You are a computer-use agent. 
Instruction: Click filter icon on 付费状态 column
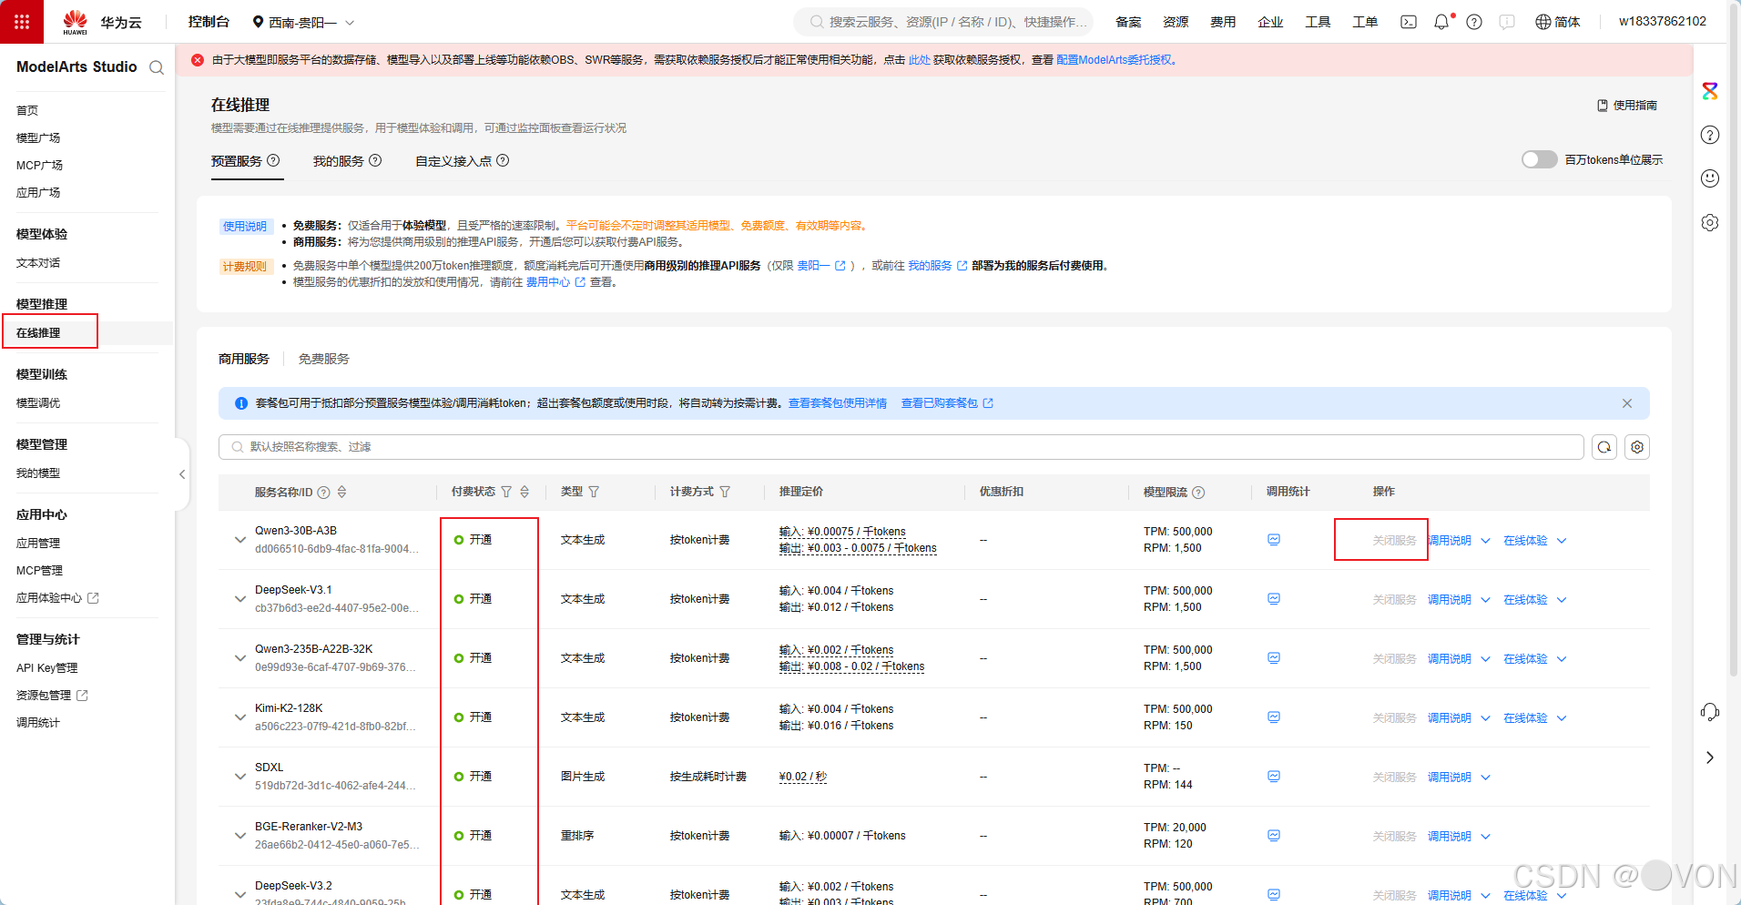tap(506, 492)
